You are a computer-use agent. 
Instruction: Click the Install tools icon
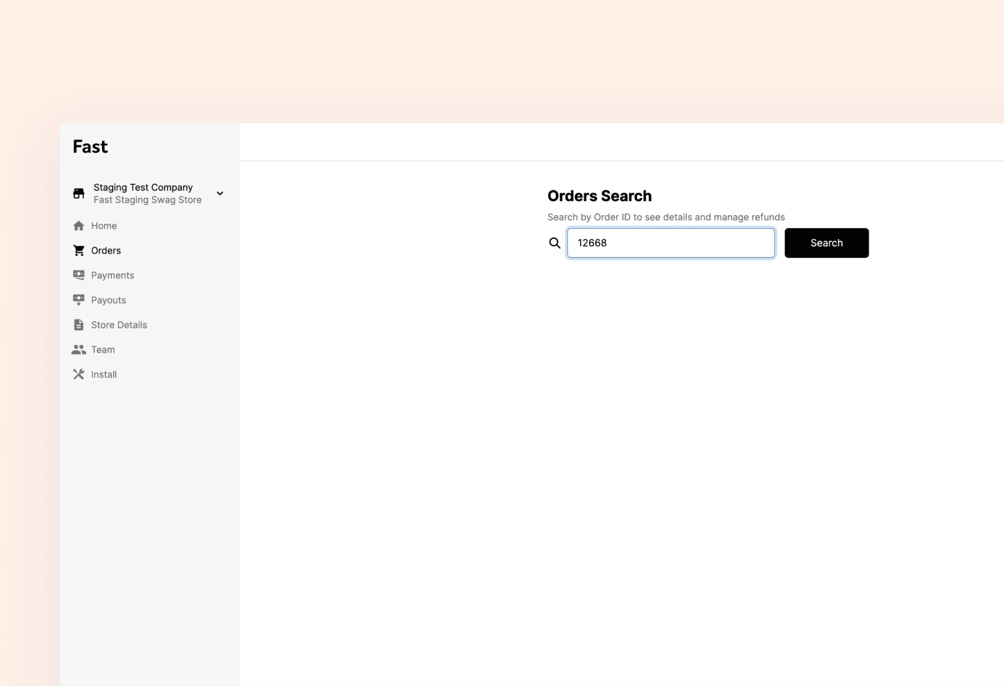pyautogui.click(x=79, y=374)
